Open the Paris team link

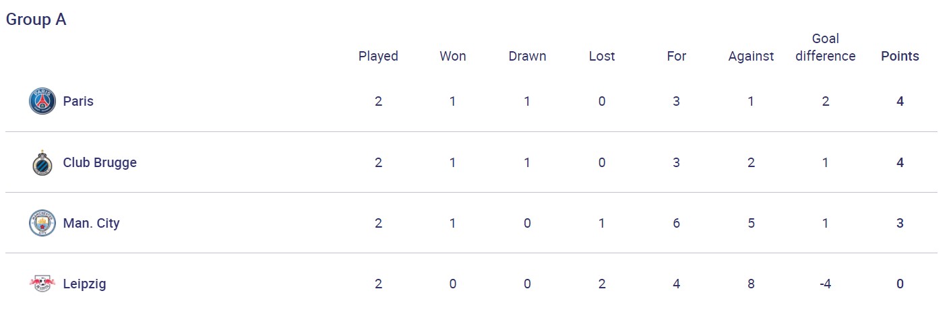[x=78, y=102]
